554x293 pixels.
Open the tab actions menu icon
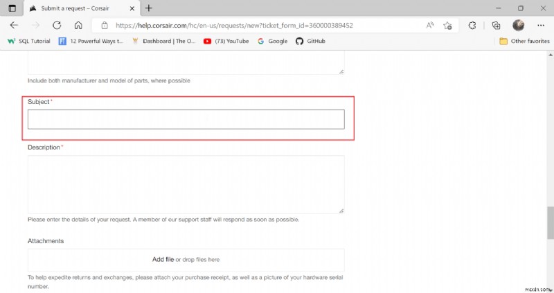[12, 8]
